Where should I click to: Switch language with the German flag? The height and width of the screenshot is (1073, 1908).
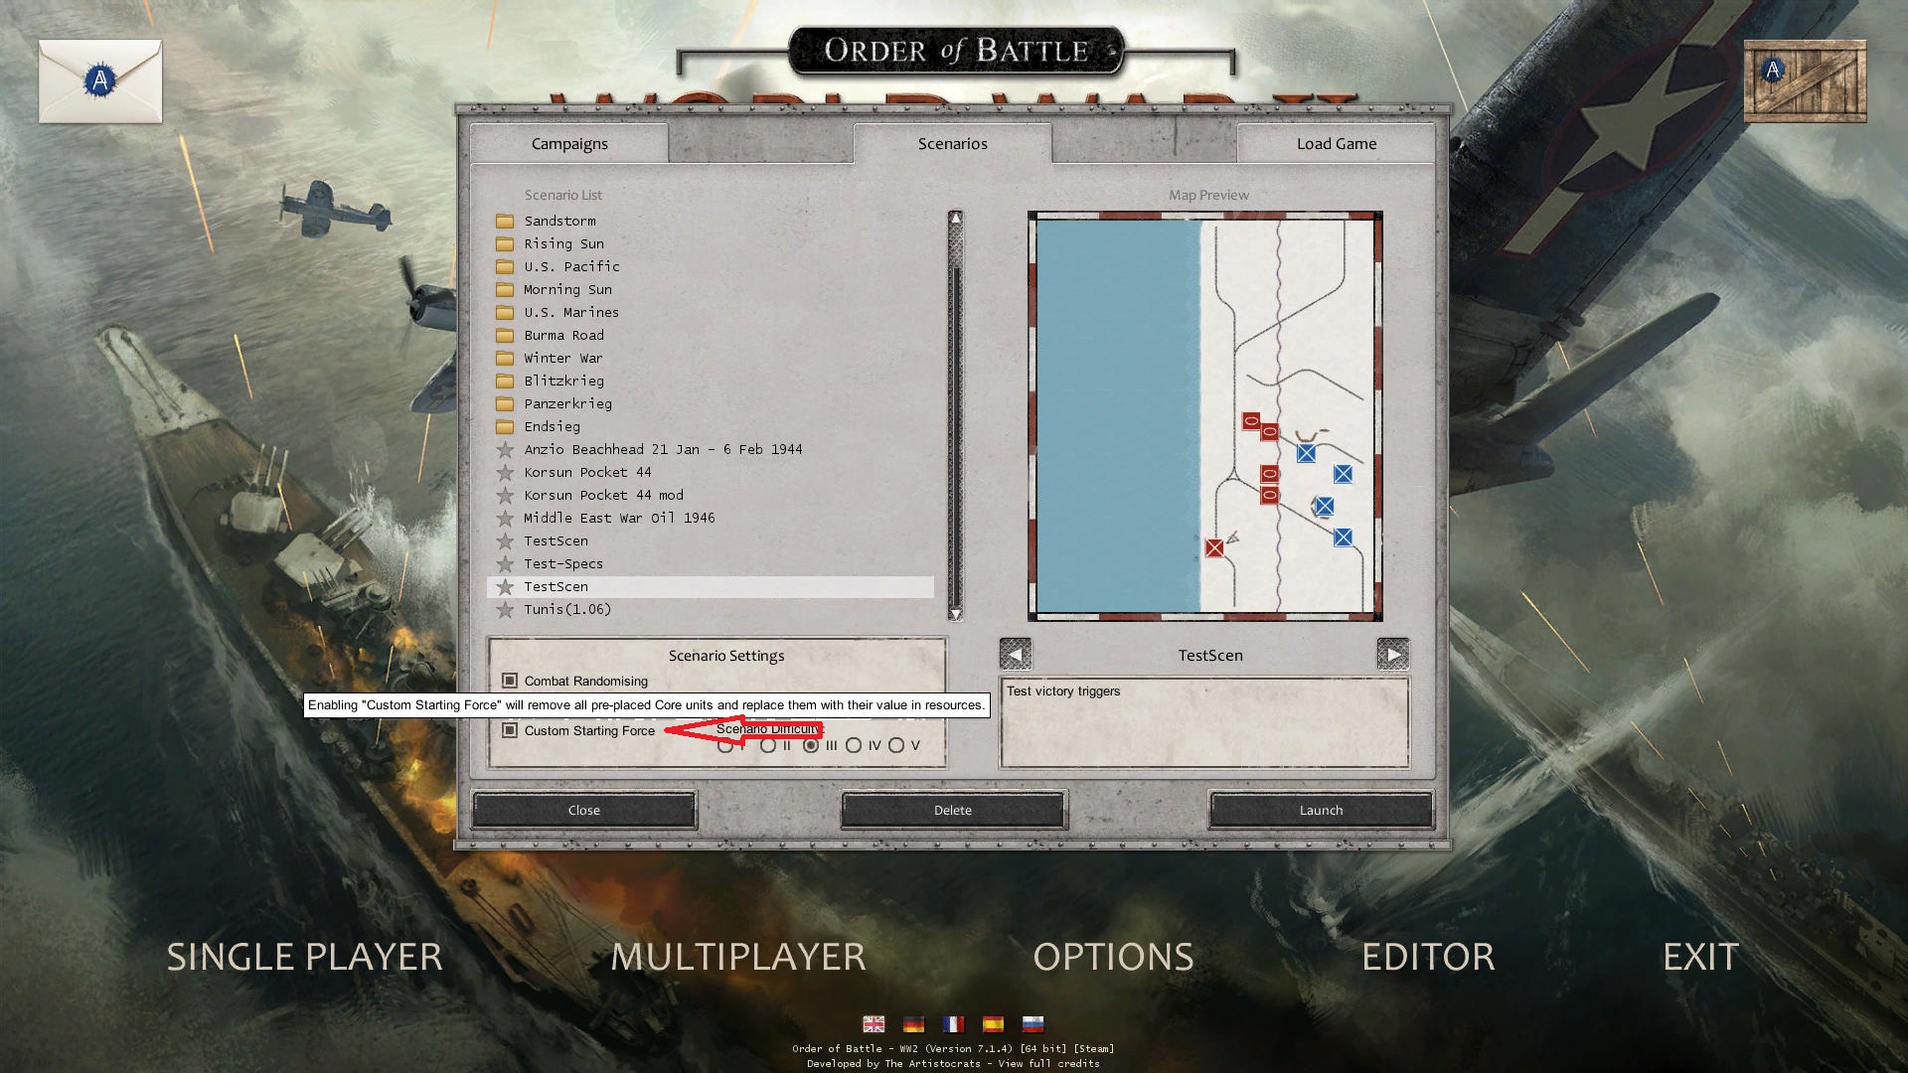click(913, 1024)
